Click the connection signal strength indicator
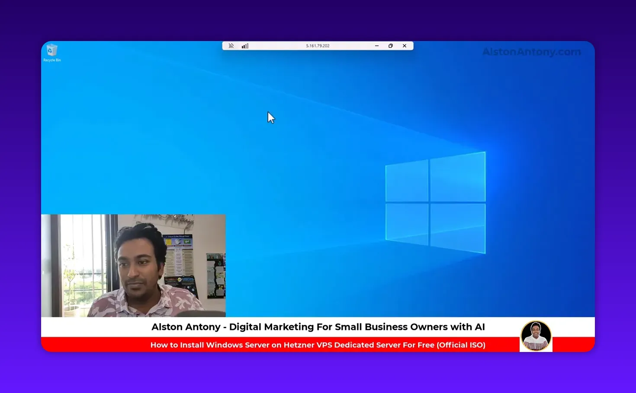This screenshot has width=636, height=393. click(x=245, y=45)
